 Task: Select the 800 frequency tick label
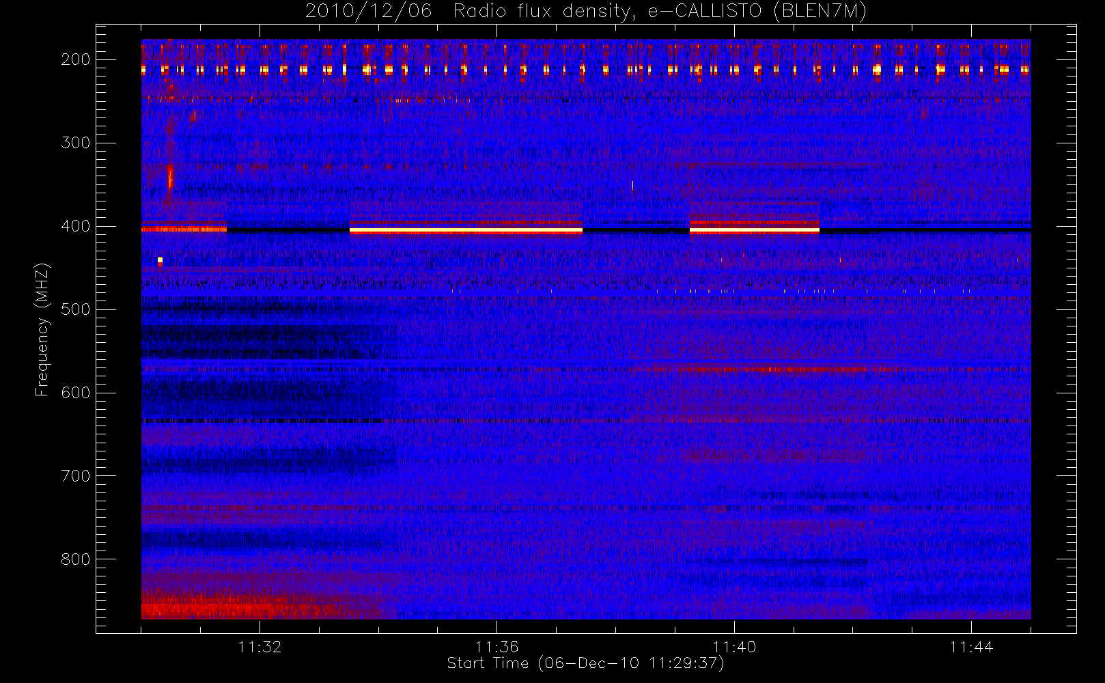click(76, 559)
